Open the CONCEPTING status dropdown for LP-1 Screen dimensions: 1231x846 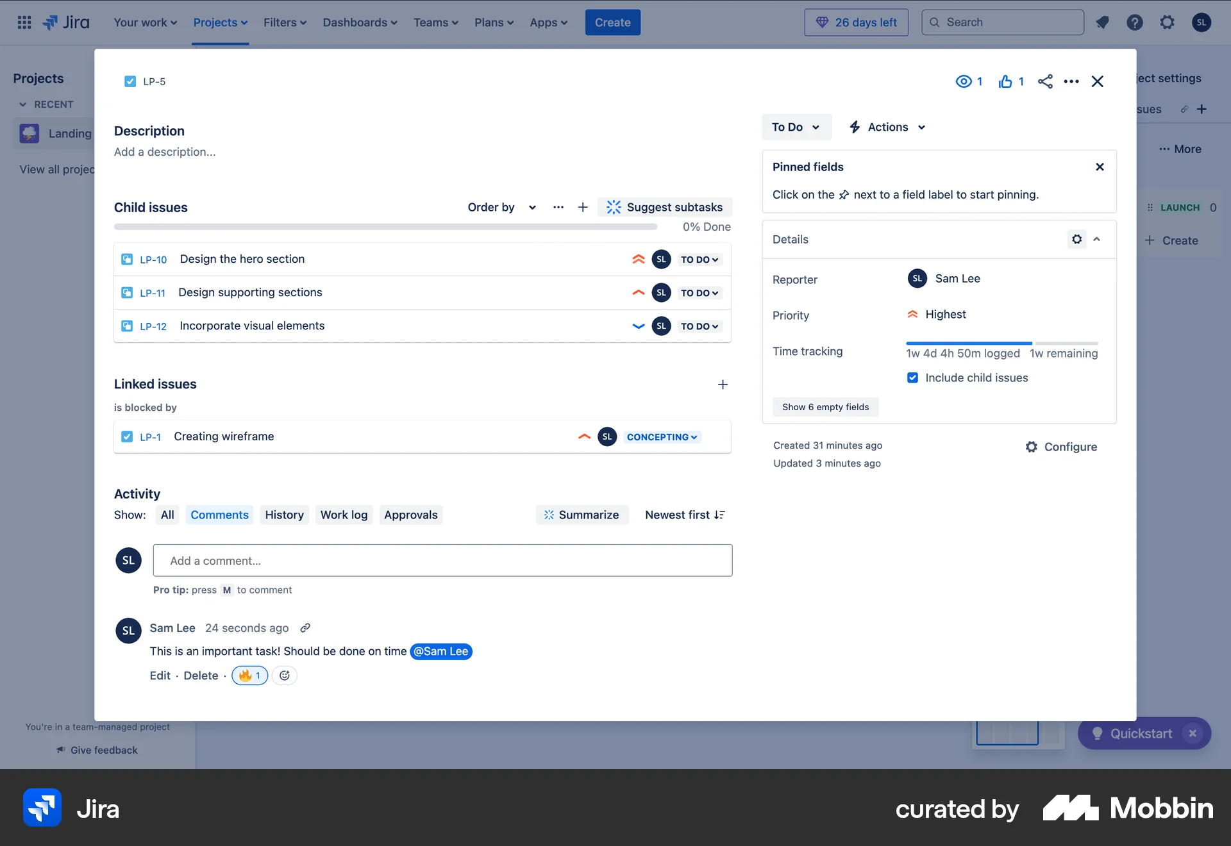(662, 436)
